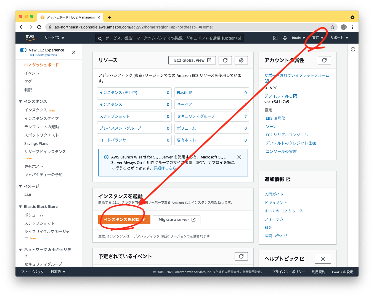Click the external link icon beside ヘルプトピック
374x297 pixels.
pyautogui.click(x=302, y=259)
